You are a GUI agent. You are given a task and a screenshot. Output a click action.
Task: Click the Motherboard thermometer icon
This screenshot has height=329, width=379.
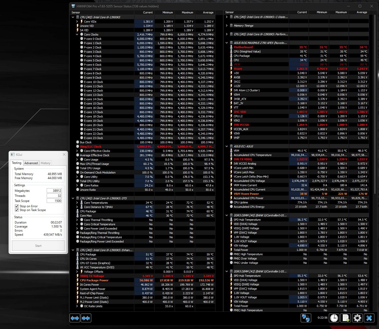point(231,47)
